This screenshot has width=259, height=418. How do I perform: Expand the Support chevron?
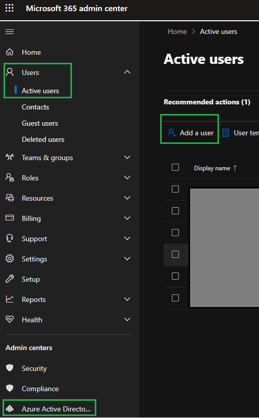[127, 238]
